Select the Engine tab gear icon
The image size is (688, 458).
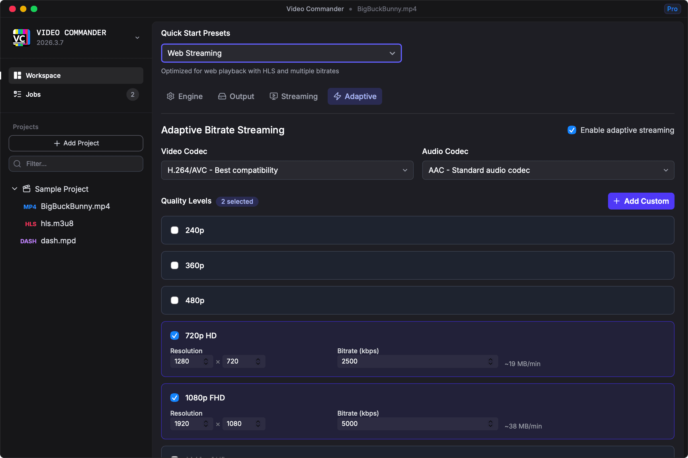[x=171, y=96]
